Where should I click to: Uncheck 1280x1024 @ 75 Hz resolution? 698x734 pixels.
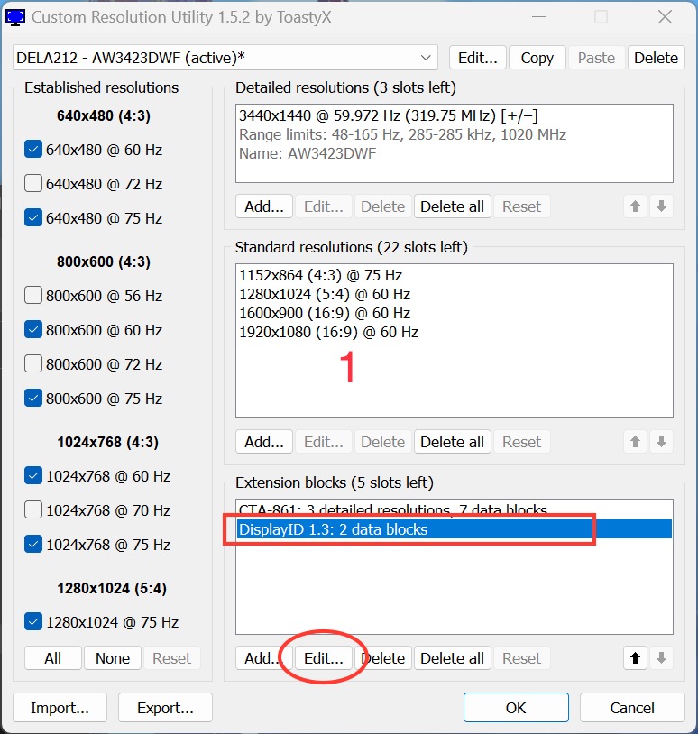[33, 622]
